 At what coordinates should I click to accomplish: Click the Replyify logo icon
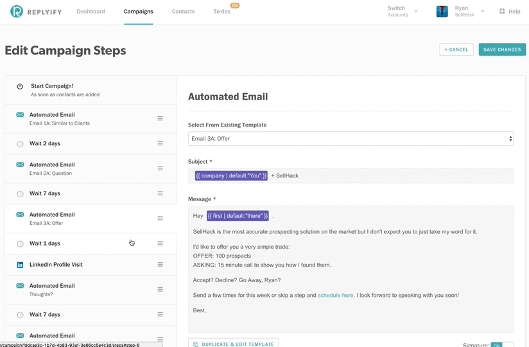coord(17,12)
